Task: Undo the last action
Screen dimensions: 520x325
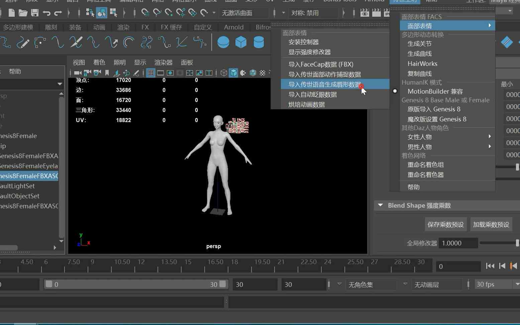Action: (x=46, y=13)
